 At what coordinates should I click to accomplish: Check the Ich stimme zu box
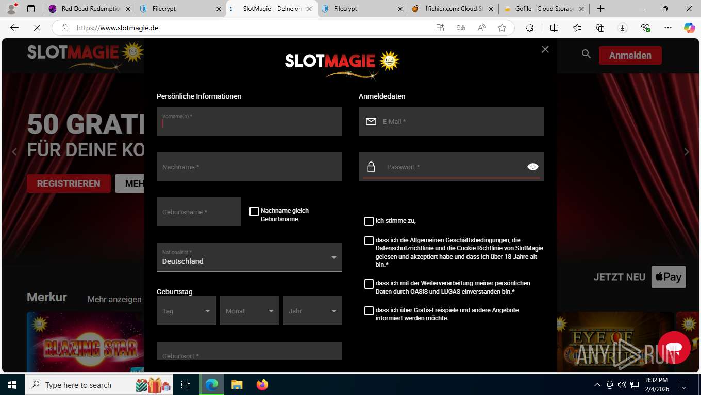click(x=369, y=221)
